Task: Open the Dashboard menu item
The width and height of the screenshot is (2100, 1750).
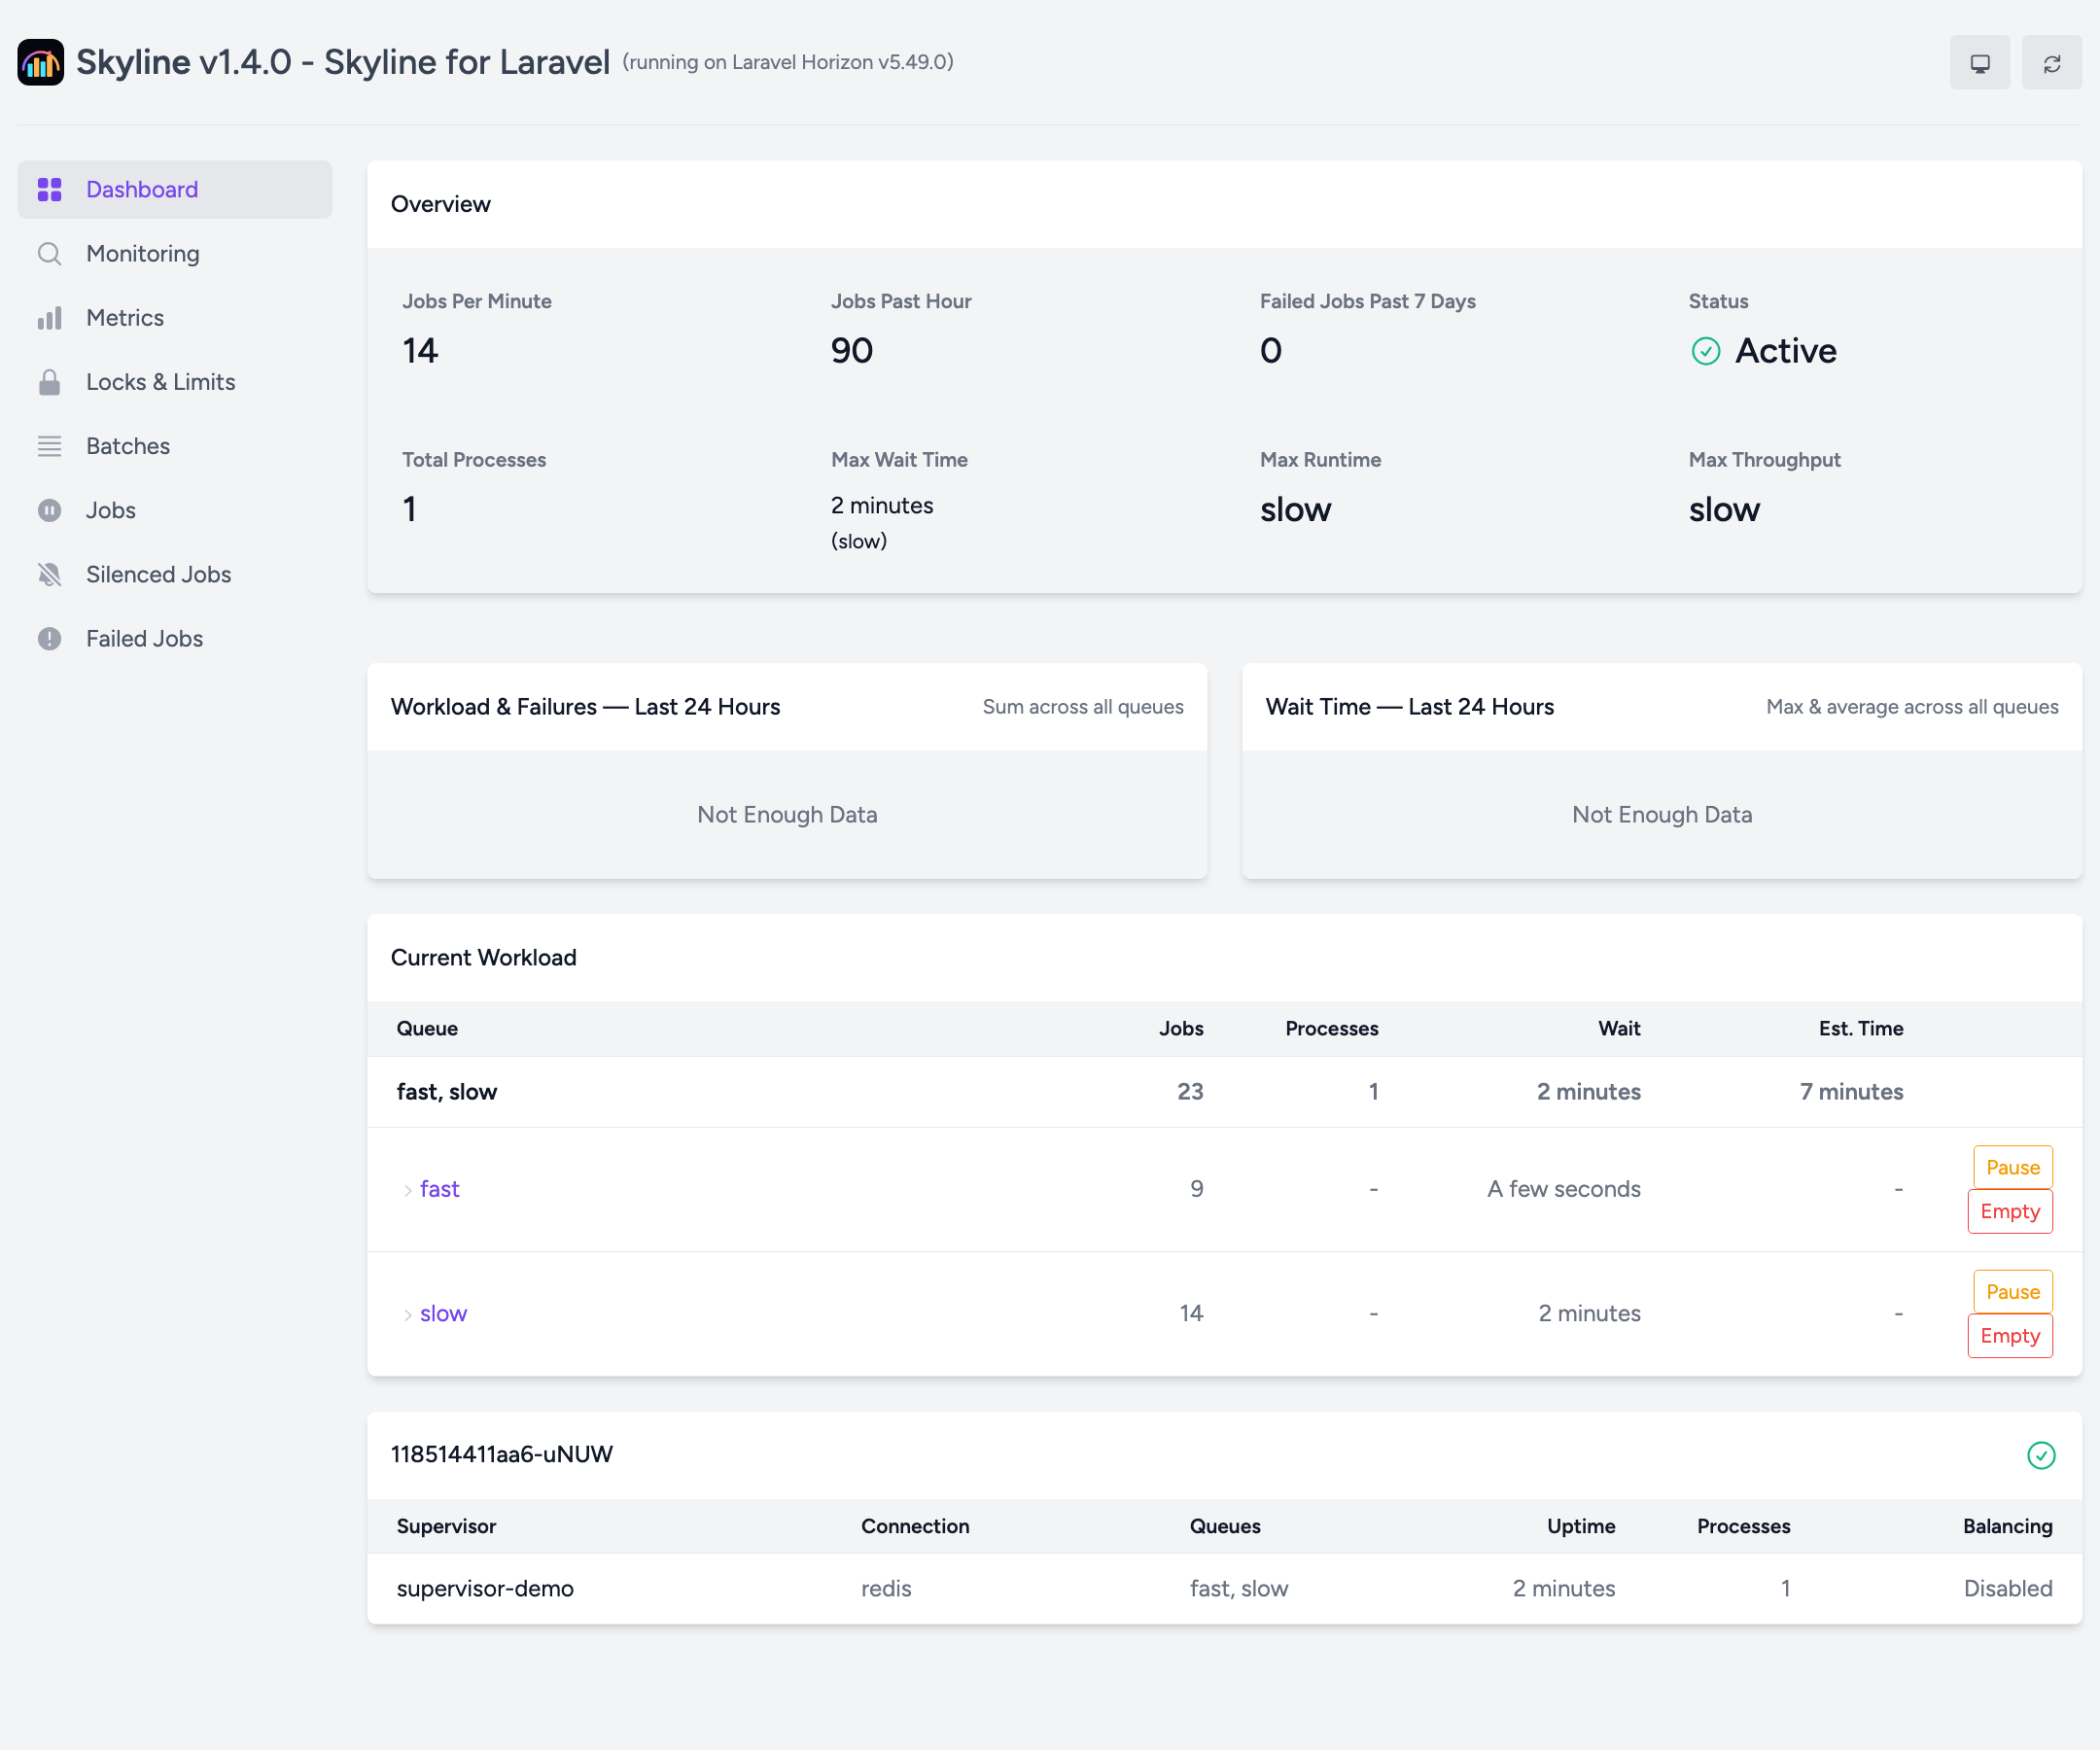Action: (175, 190)
